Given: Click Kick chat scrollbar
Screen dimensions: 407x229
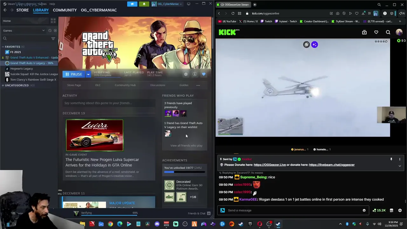Looking at the screenshot, I should coord(405,201).
